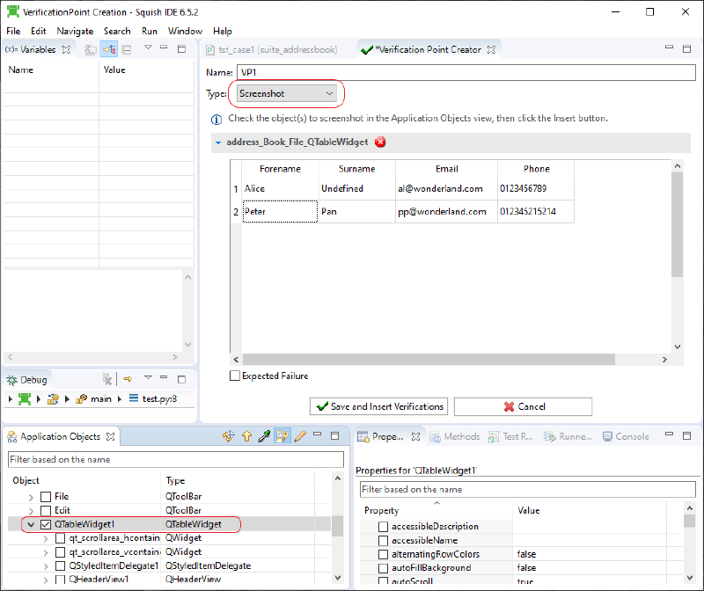Click the Cancel button
This screenshot has height=591, width=704.
pyautogui.click(x=523, y=406)
